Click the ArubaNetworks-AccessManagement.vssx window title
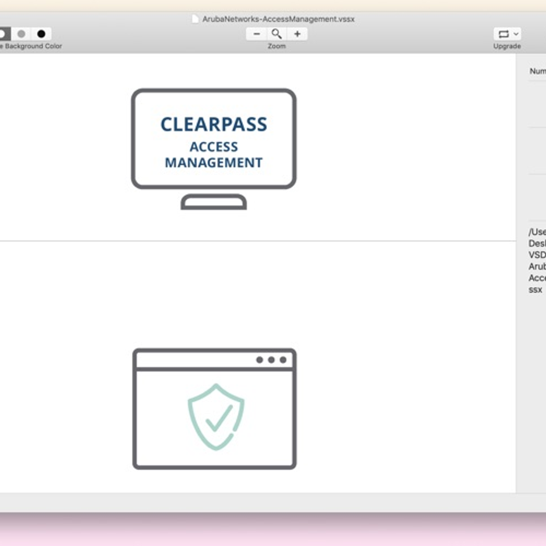This screenshot has height=546, width=546. 278,19
